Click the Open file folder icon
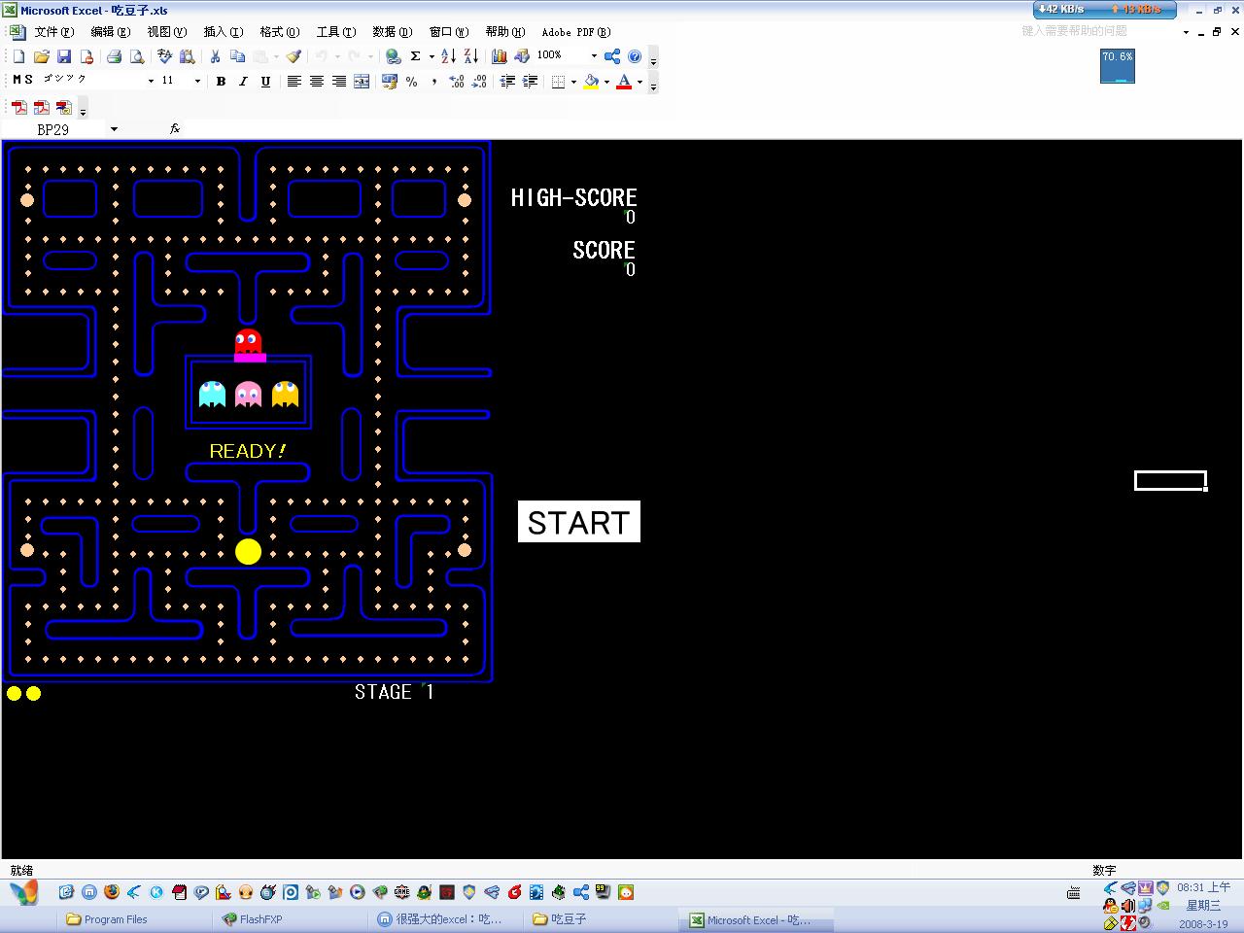This screenshot has height=933, width=1244. 42,56
